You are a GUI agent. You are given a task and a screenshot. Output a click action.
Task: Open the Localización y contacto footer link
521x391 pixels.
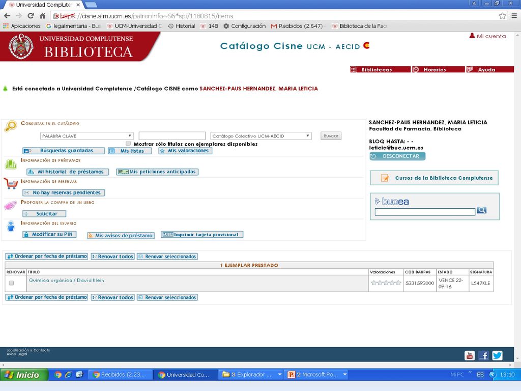28,350
